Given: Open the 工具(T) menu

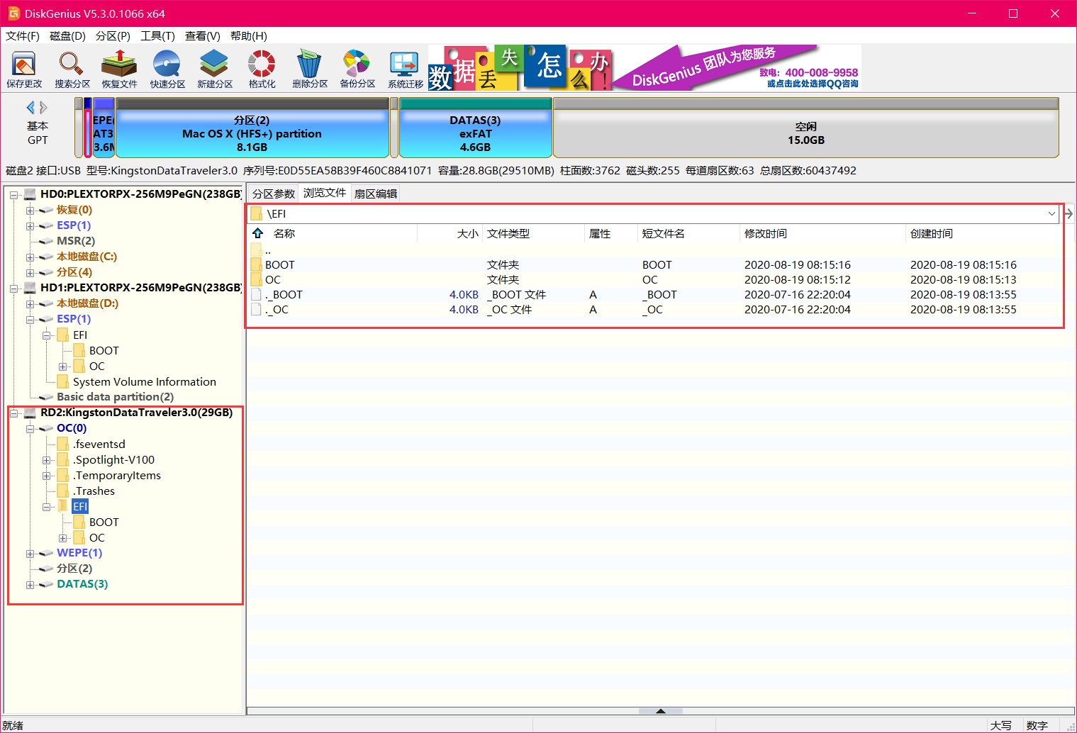Looking at the screenshot, I should click(157, 35).
